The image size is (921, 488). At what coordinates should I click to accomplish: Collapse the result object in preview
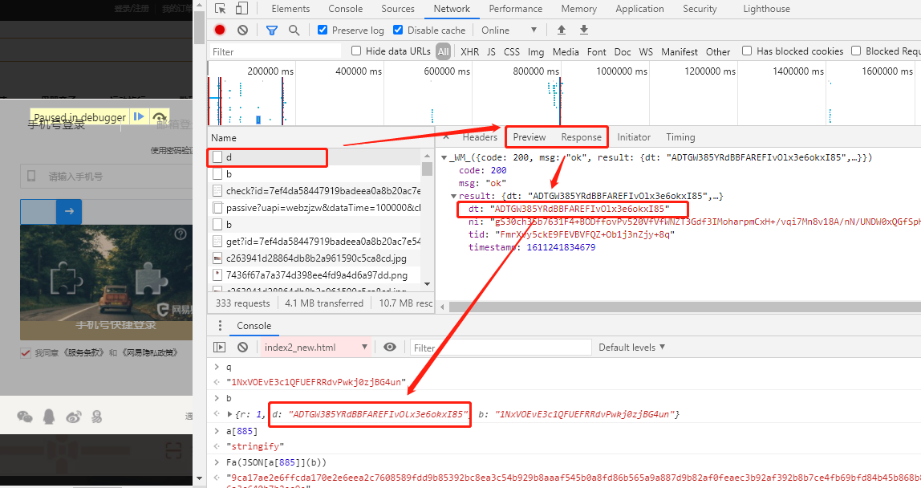tap(453, 196)
